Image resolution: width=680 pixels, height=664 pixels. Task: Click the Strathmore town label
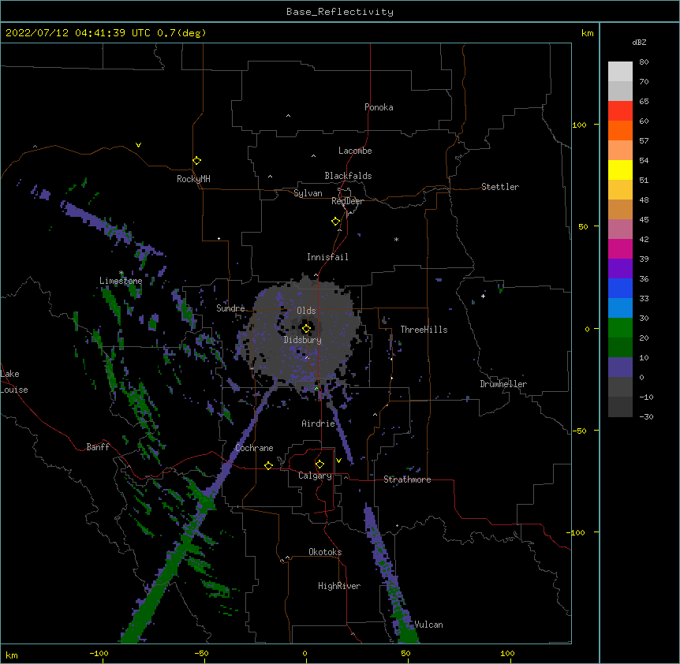(407, 479)
